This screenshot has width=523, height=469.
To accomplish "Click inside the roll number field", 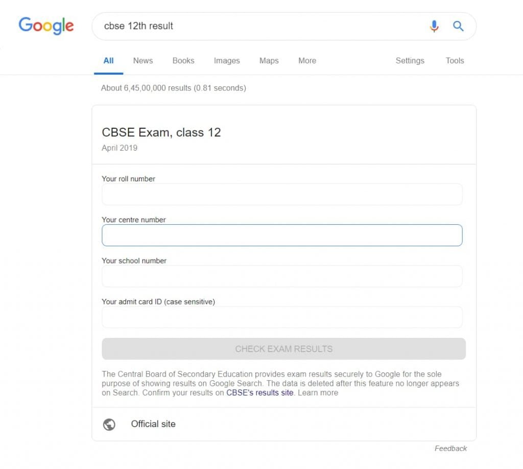I will 282,194.
